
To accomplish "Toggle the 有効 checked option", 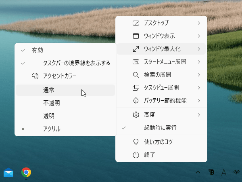I will tap(37, 51).
